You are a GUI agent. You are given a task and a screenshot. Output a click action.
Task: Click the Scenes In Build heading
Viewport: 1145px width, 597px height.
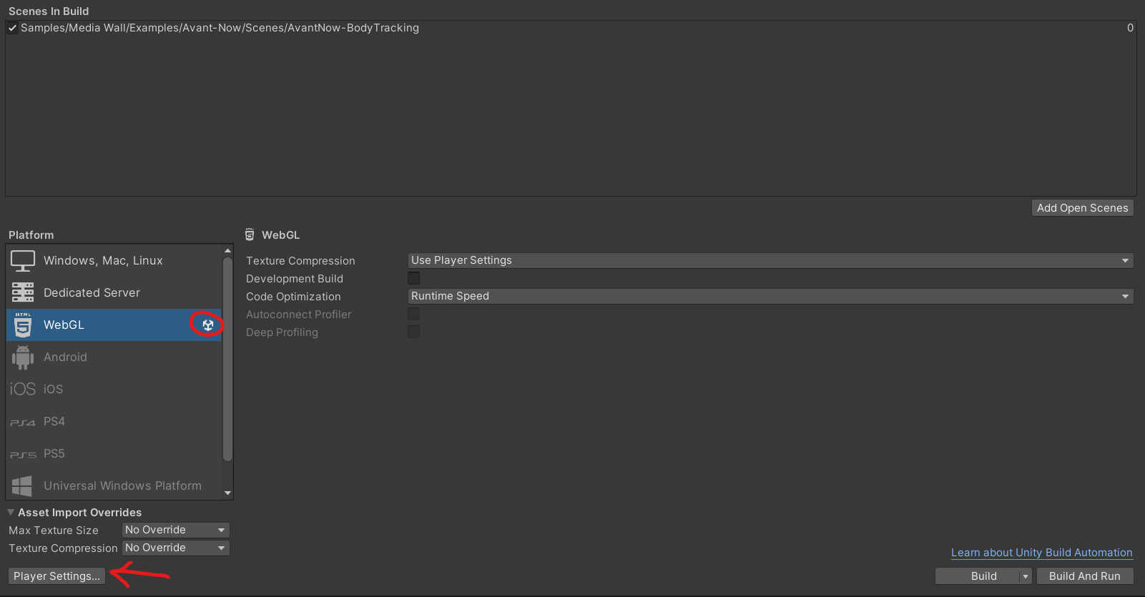click(x=49, y=11)
